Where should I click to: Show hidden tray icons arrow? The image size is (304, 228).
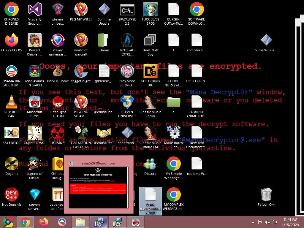(253, 222)
